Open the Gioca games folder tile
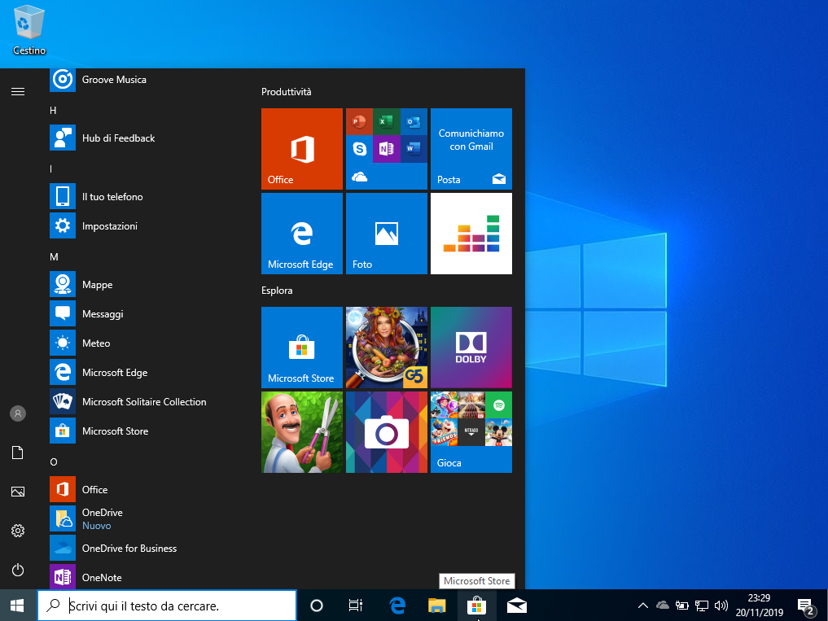Image resolution: width=828 pixels, height=621 pixels. 471,432
